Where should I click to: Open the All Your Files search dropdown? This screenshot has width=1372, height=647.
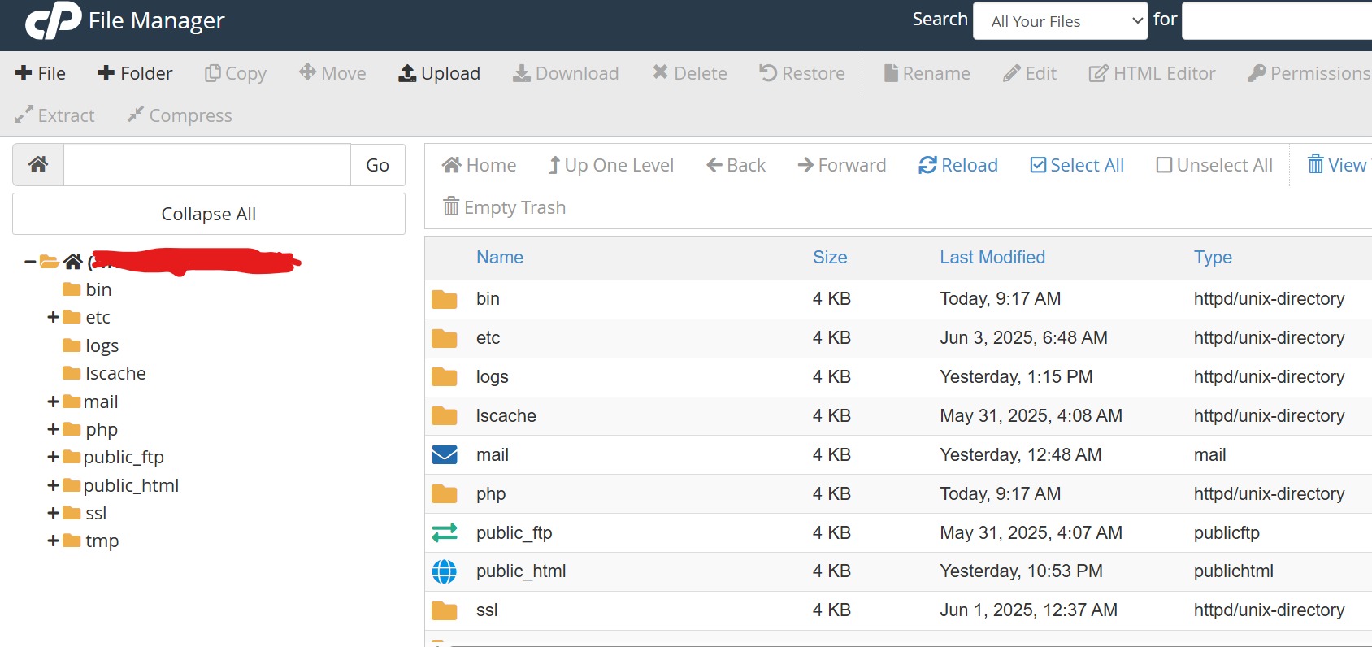pos(1061,21)
